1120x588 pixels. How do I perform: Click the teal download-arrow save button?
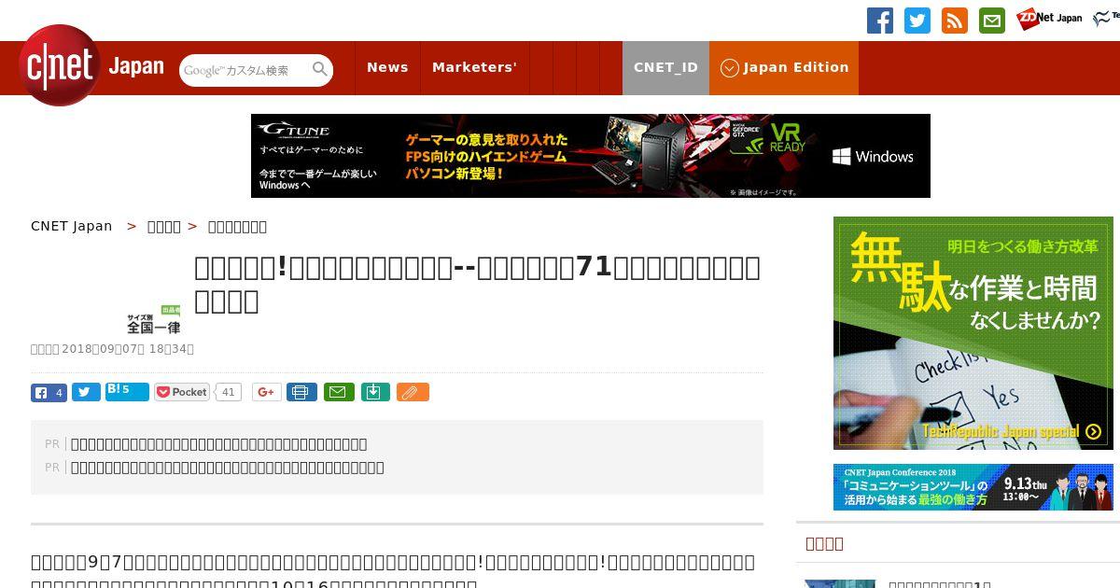pyautogui.click(x=374, y=392)
